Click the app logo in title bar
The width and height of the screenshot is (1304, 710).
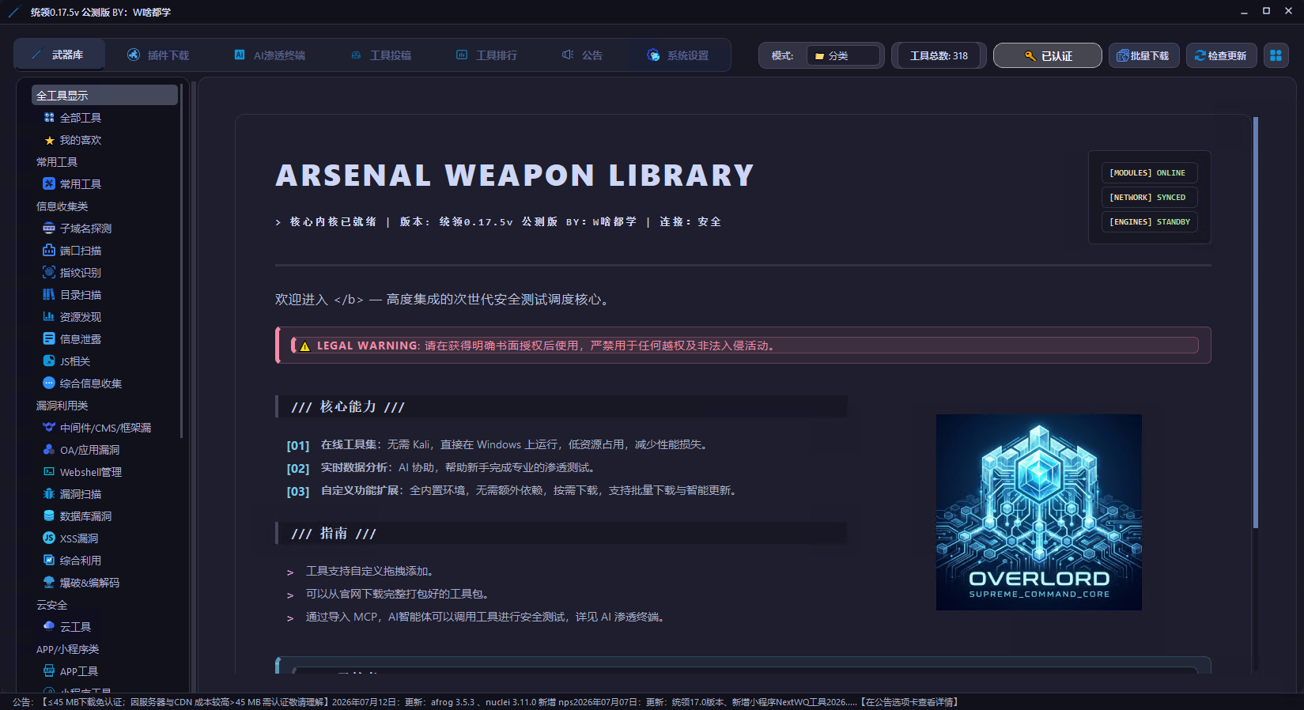pyautogui.click(x=13, y=12)
